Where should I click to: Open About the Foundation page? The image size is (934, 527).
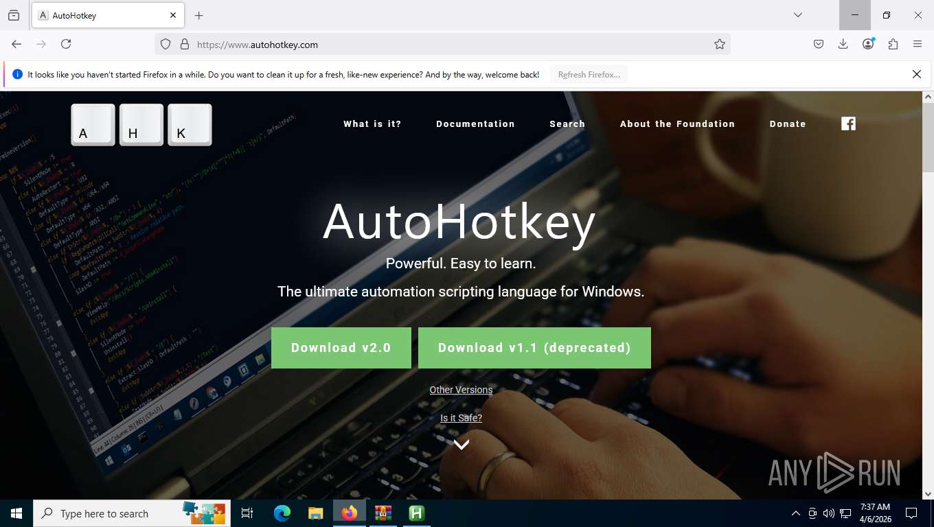(x=677, y=124)
